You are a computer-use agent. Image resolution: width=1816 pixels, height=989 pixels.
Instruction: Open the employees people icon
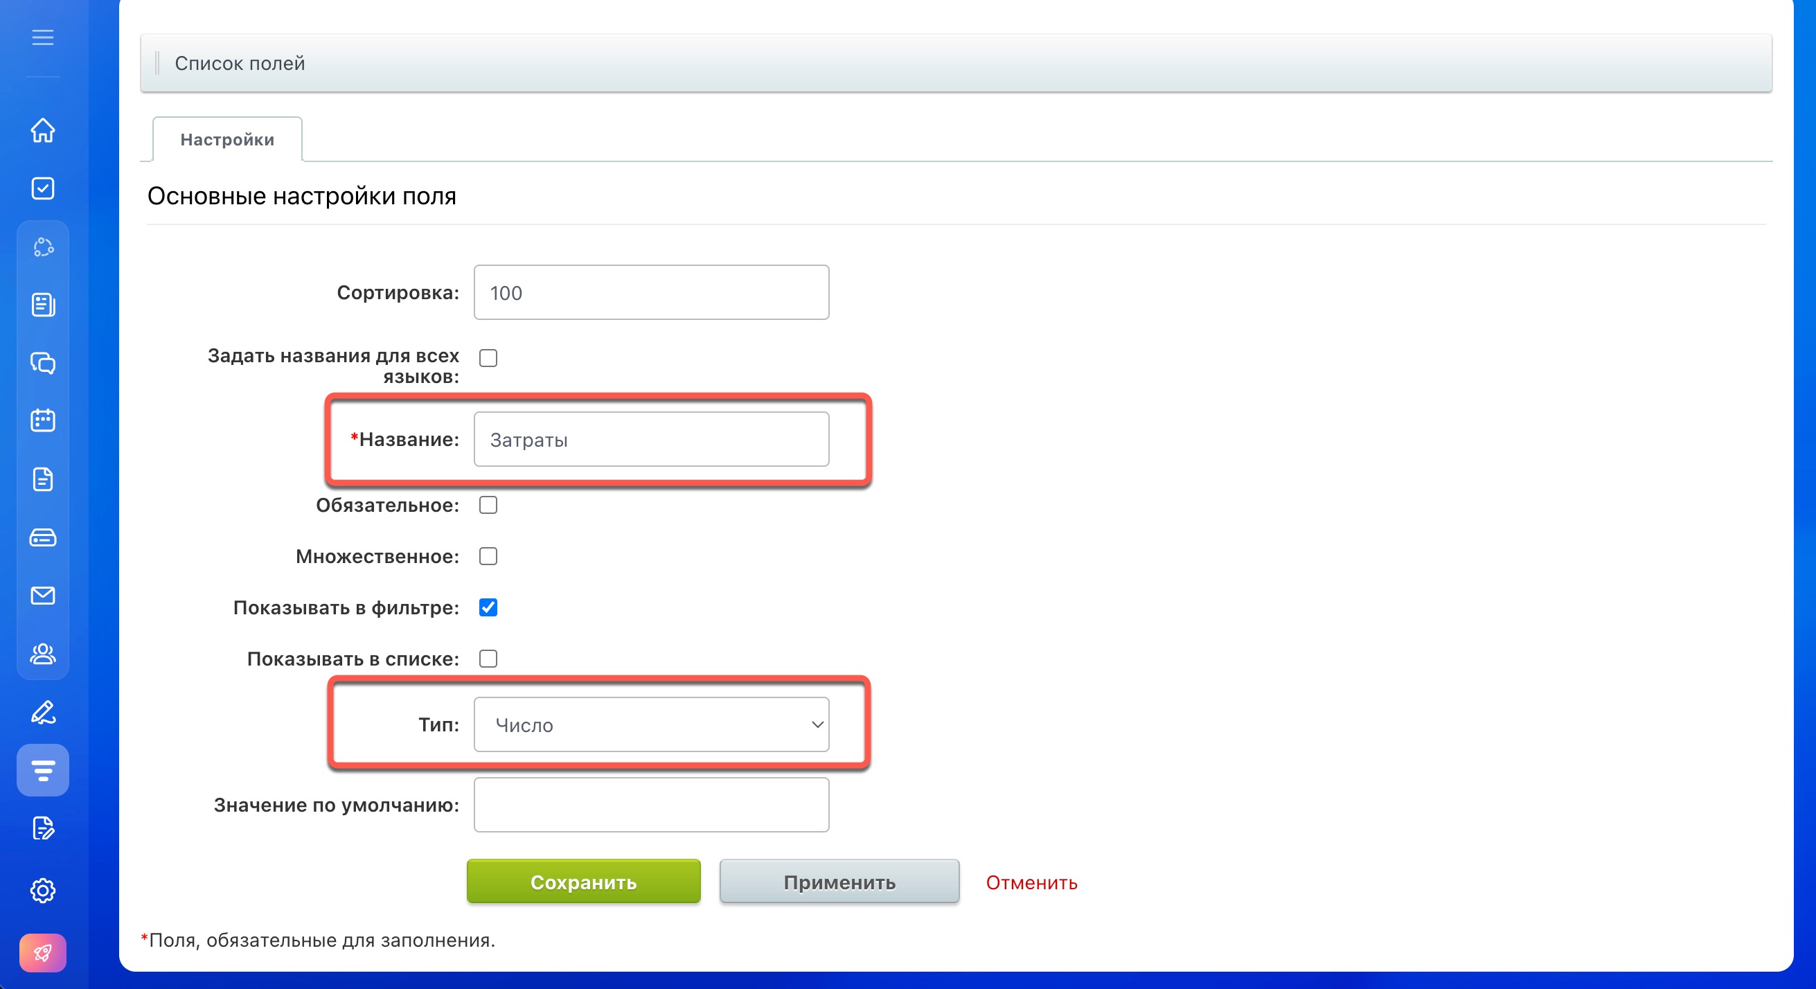[43, 654]
